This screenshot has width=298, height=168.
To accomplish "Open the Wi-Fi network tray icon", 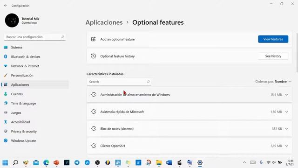I will pos(269,162).
